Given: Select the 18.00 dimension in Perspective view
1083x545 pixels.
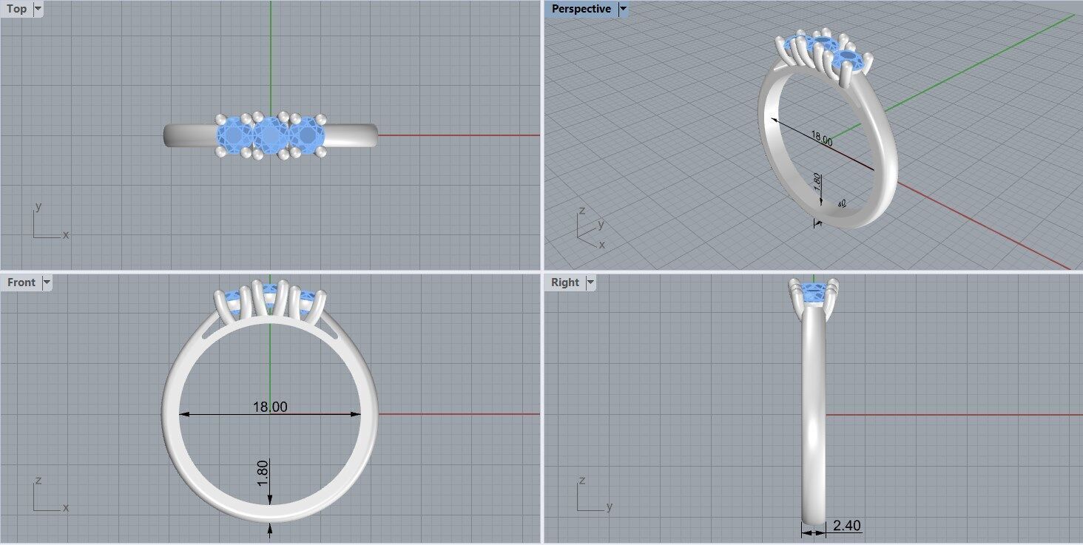Looking at the screenshot, I should (821, 138).
